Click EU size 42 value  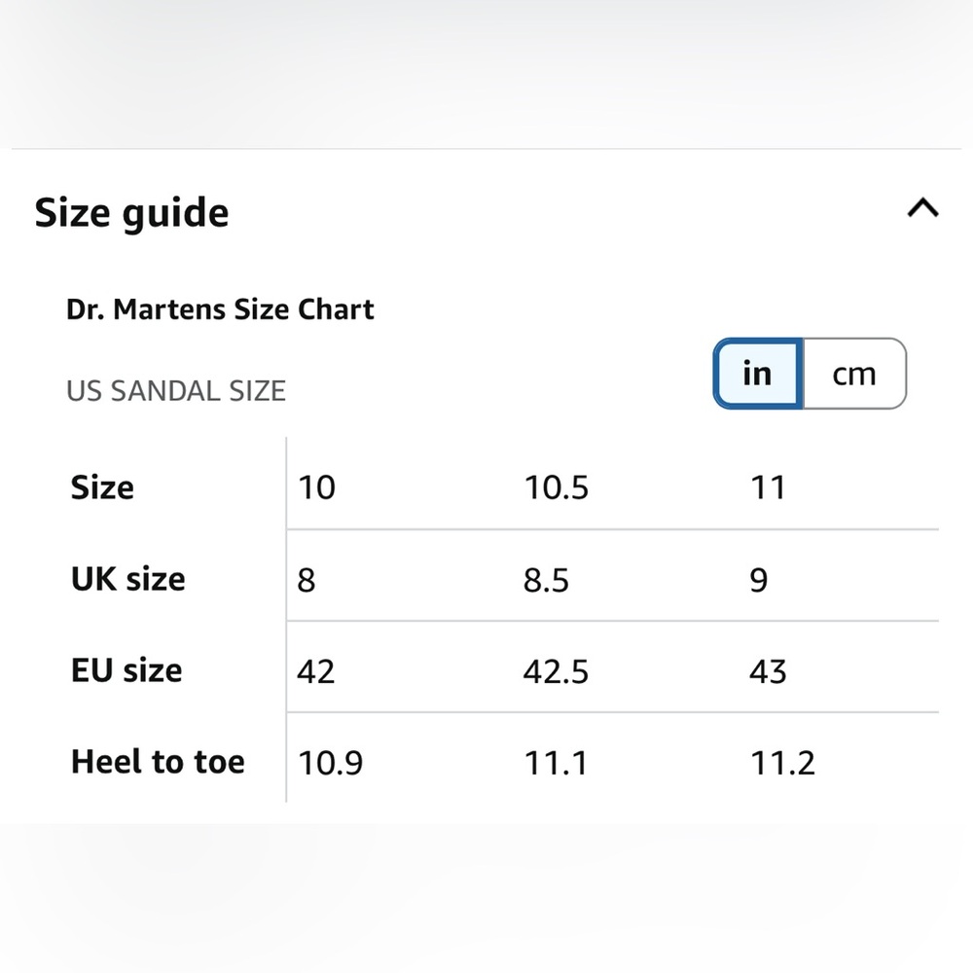tap(316, 671)
